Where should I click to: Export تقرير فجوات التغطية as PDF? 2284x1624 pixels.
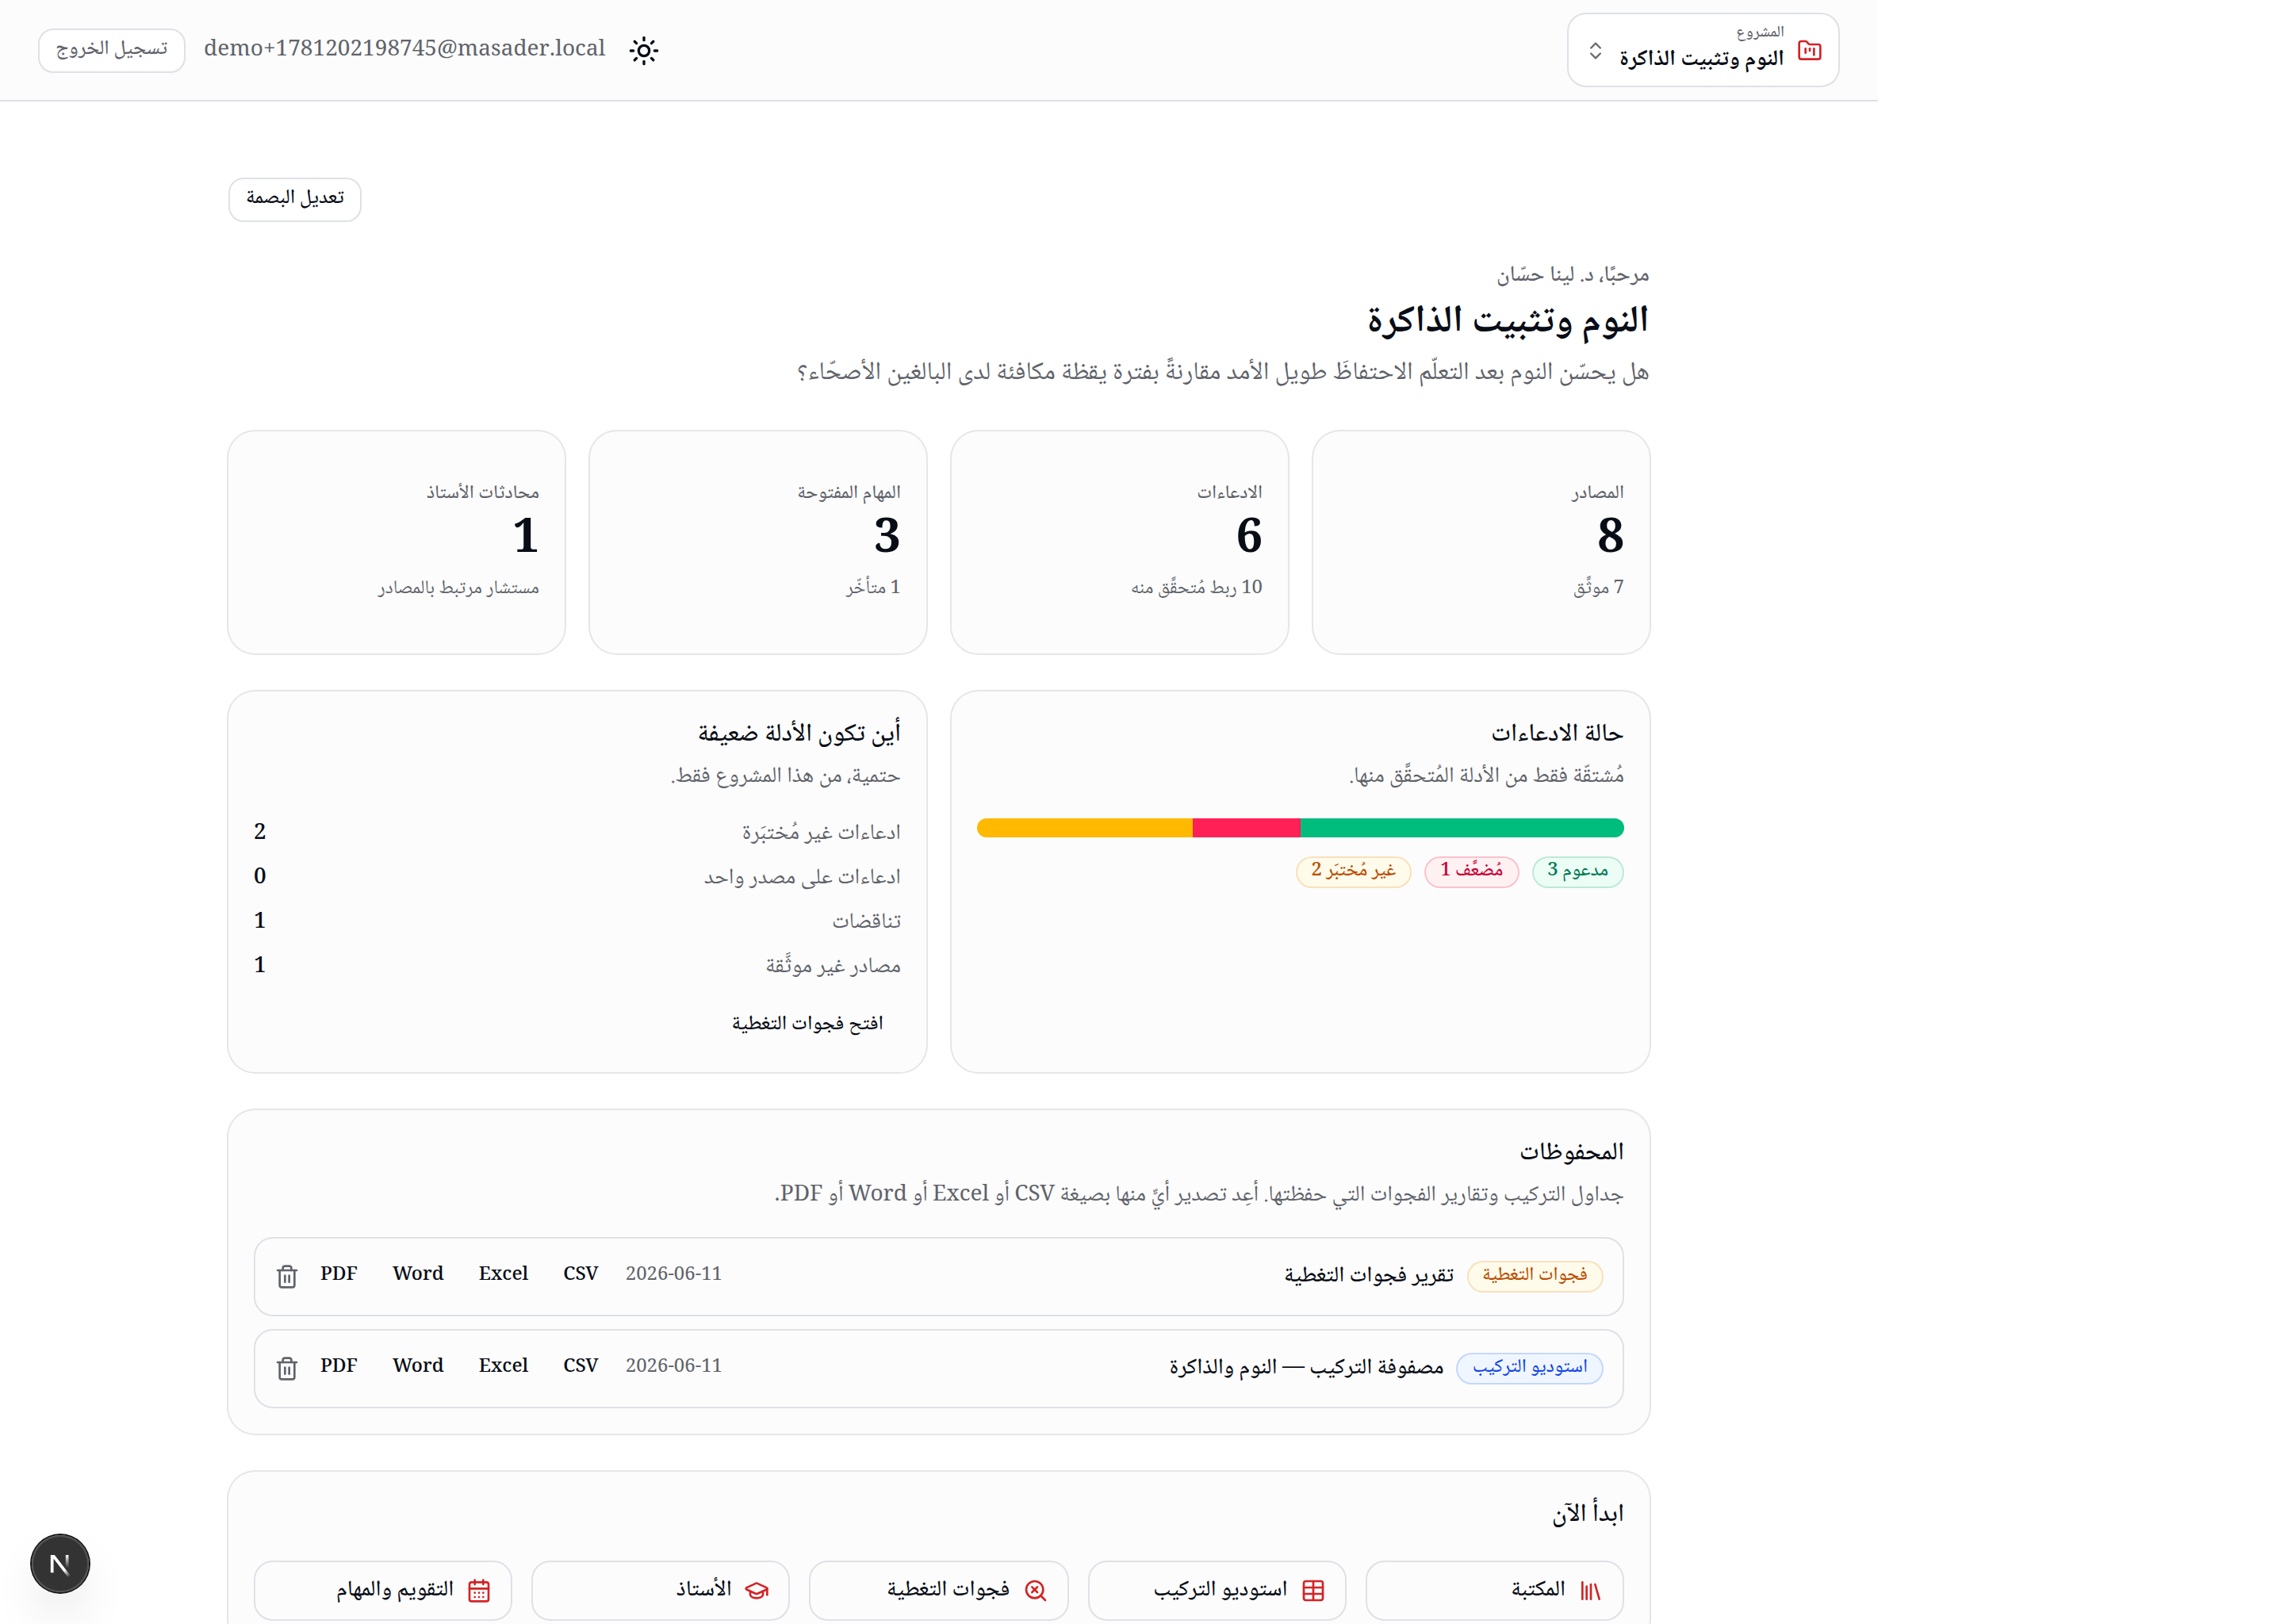point(338,1274)
